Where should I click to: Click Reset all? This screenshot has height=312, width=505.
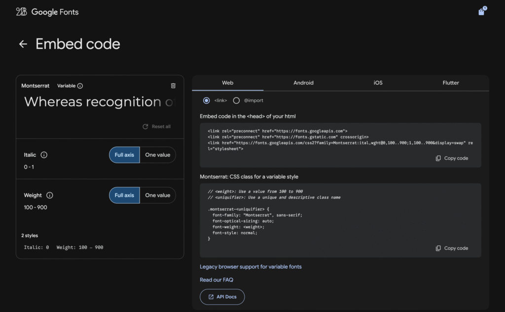point(156,127)
